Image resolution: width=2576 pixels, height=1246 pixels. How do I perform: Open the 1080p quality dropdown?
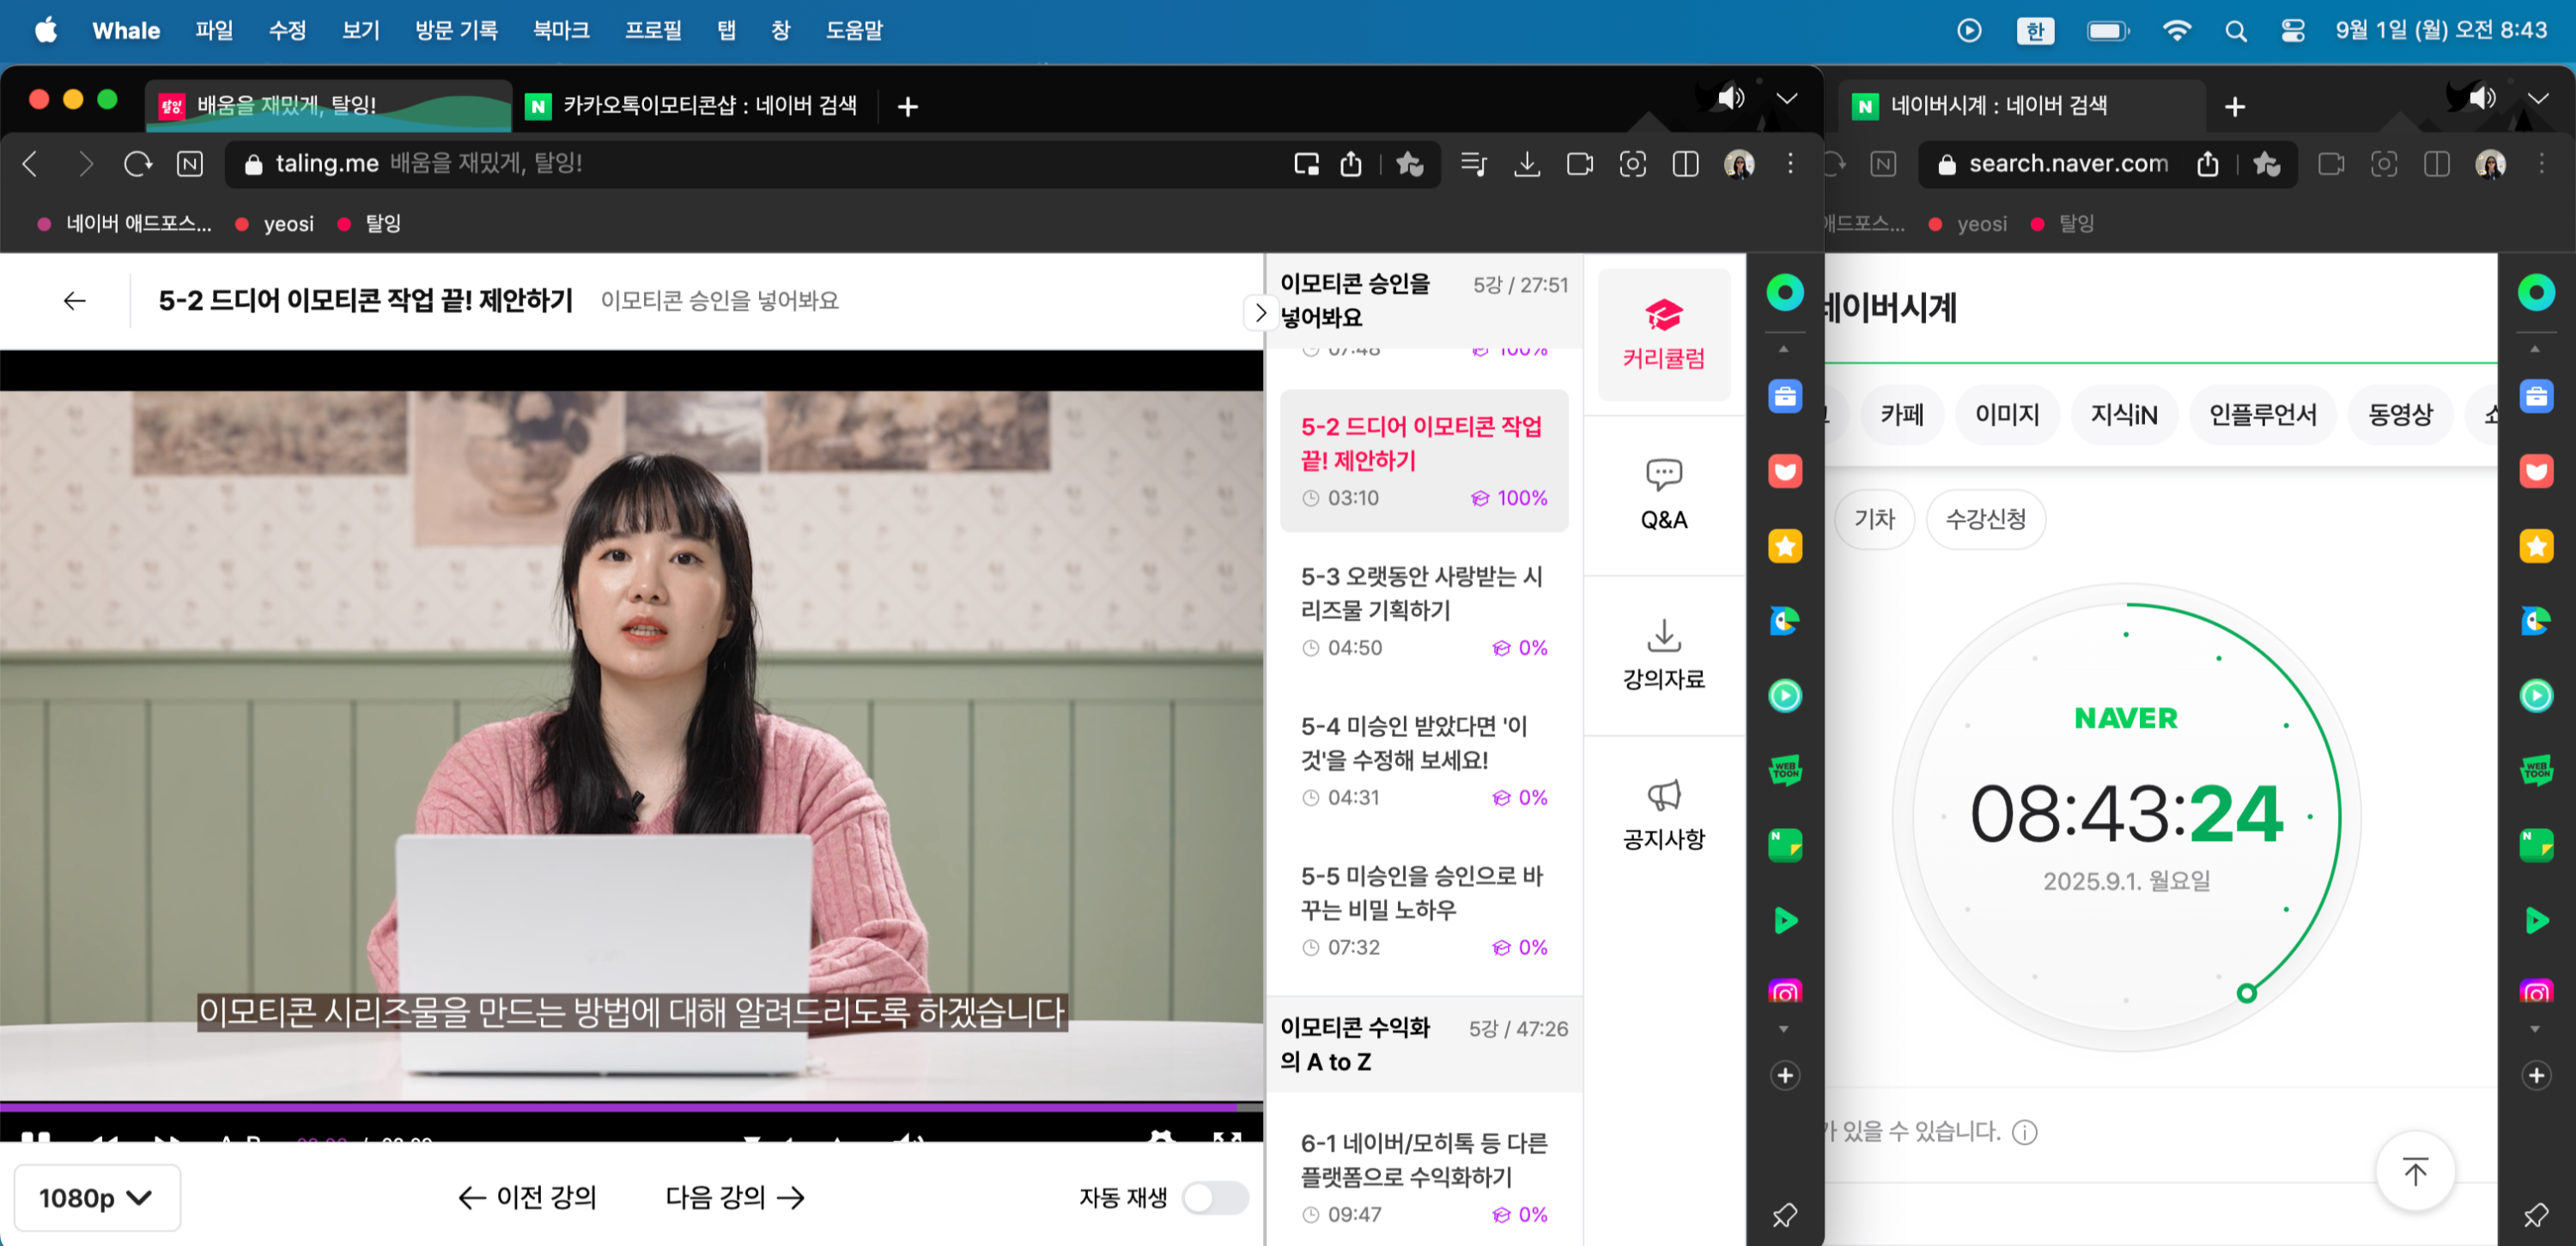tap(96, 1197)
